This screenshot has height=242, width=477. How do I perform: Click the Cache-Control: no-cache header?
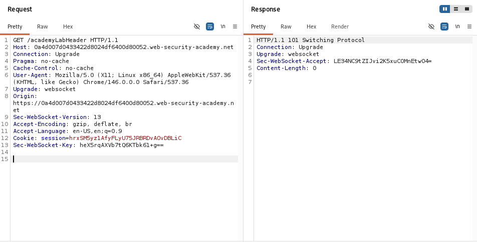[x=53, y=68]
